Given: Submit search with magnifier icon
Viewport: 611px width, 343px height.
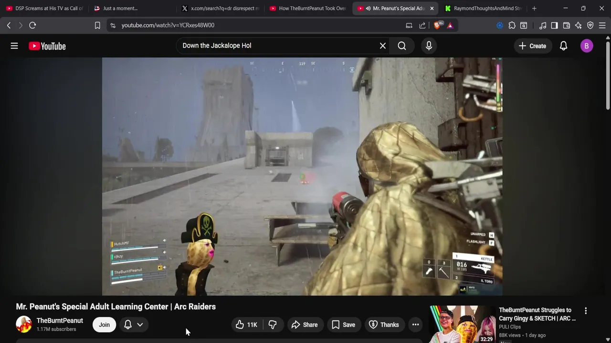Looking at the screenshot, I should pyautogui.click(x=402, y=46).
